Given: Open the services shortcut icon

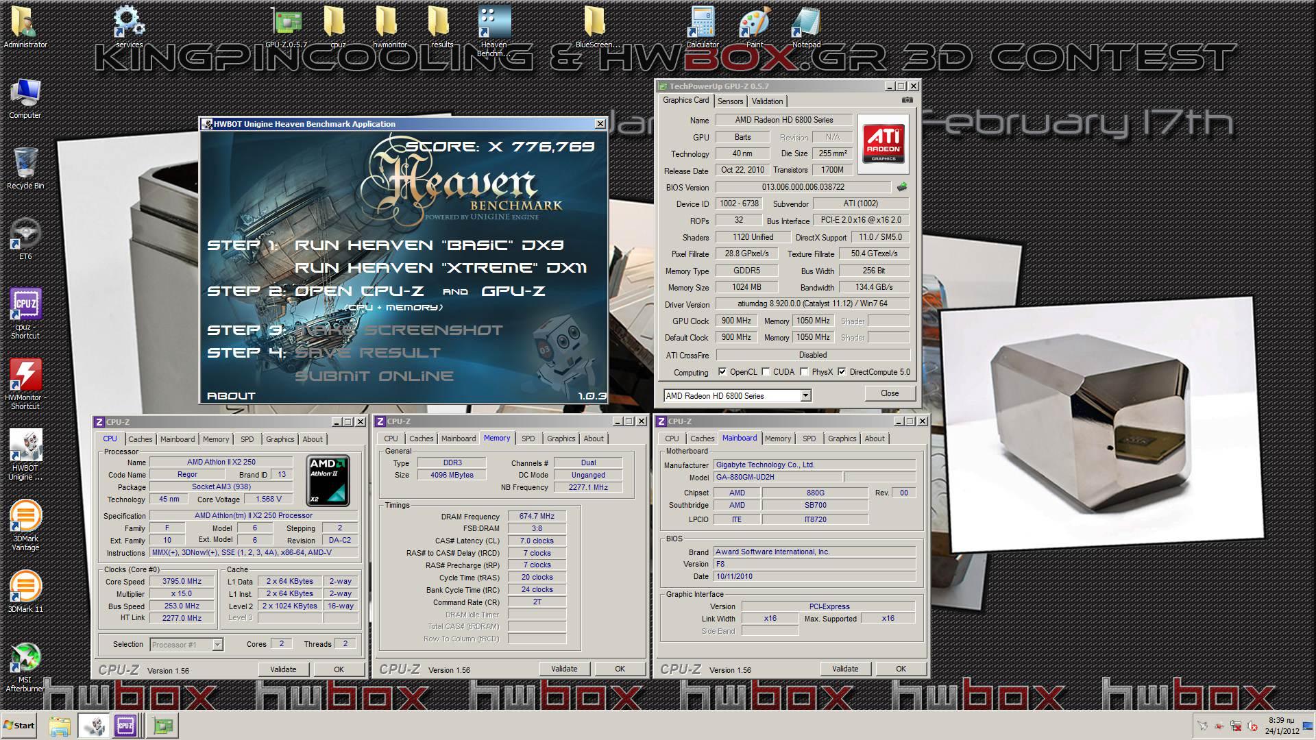Looking at the screenshot, I should coord(129,26).
